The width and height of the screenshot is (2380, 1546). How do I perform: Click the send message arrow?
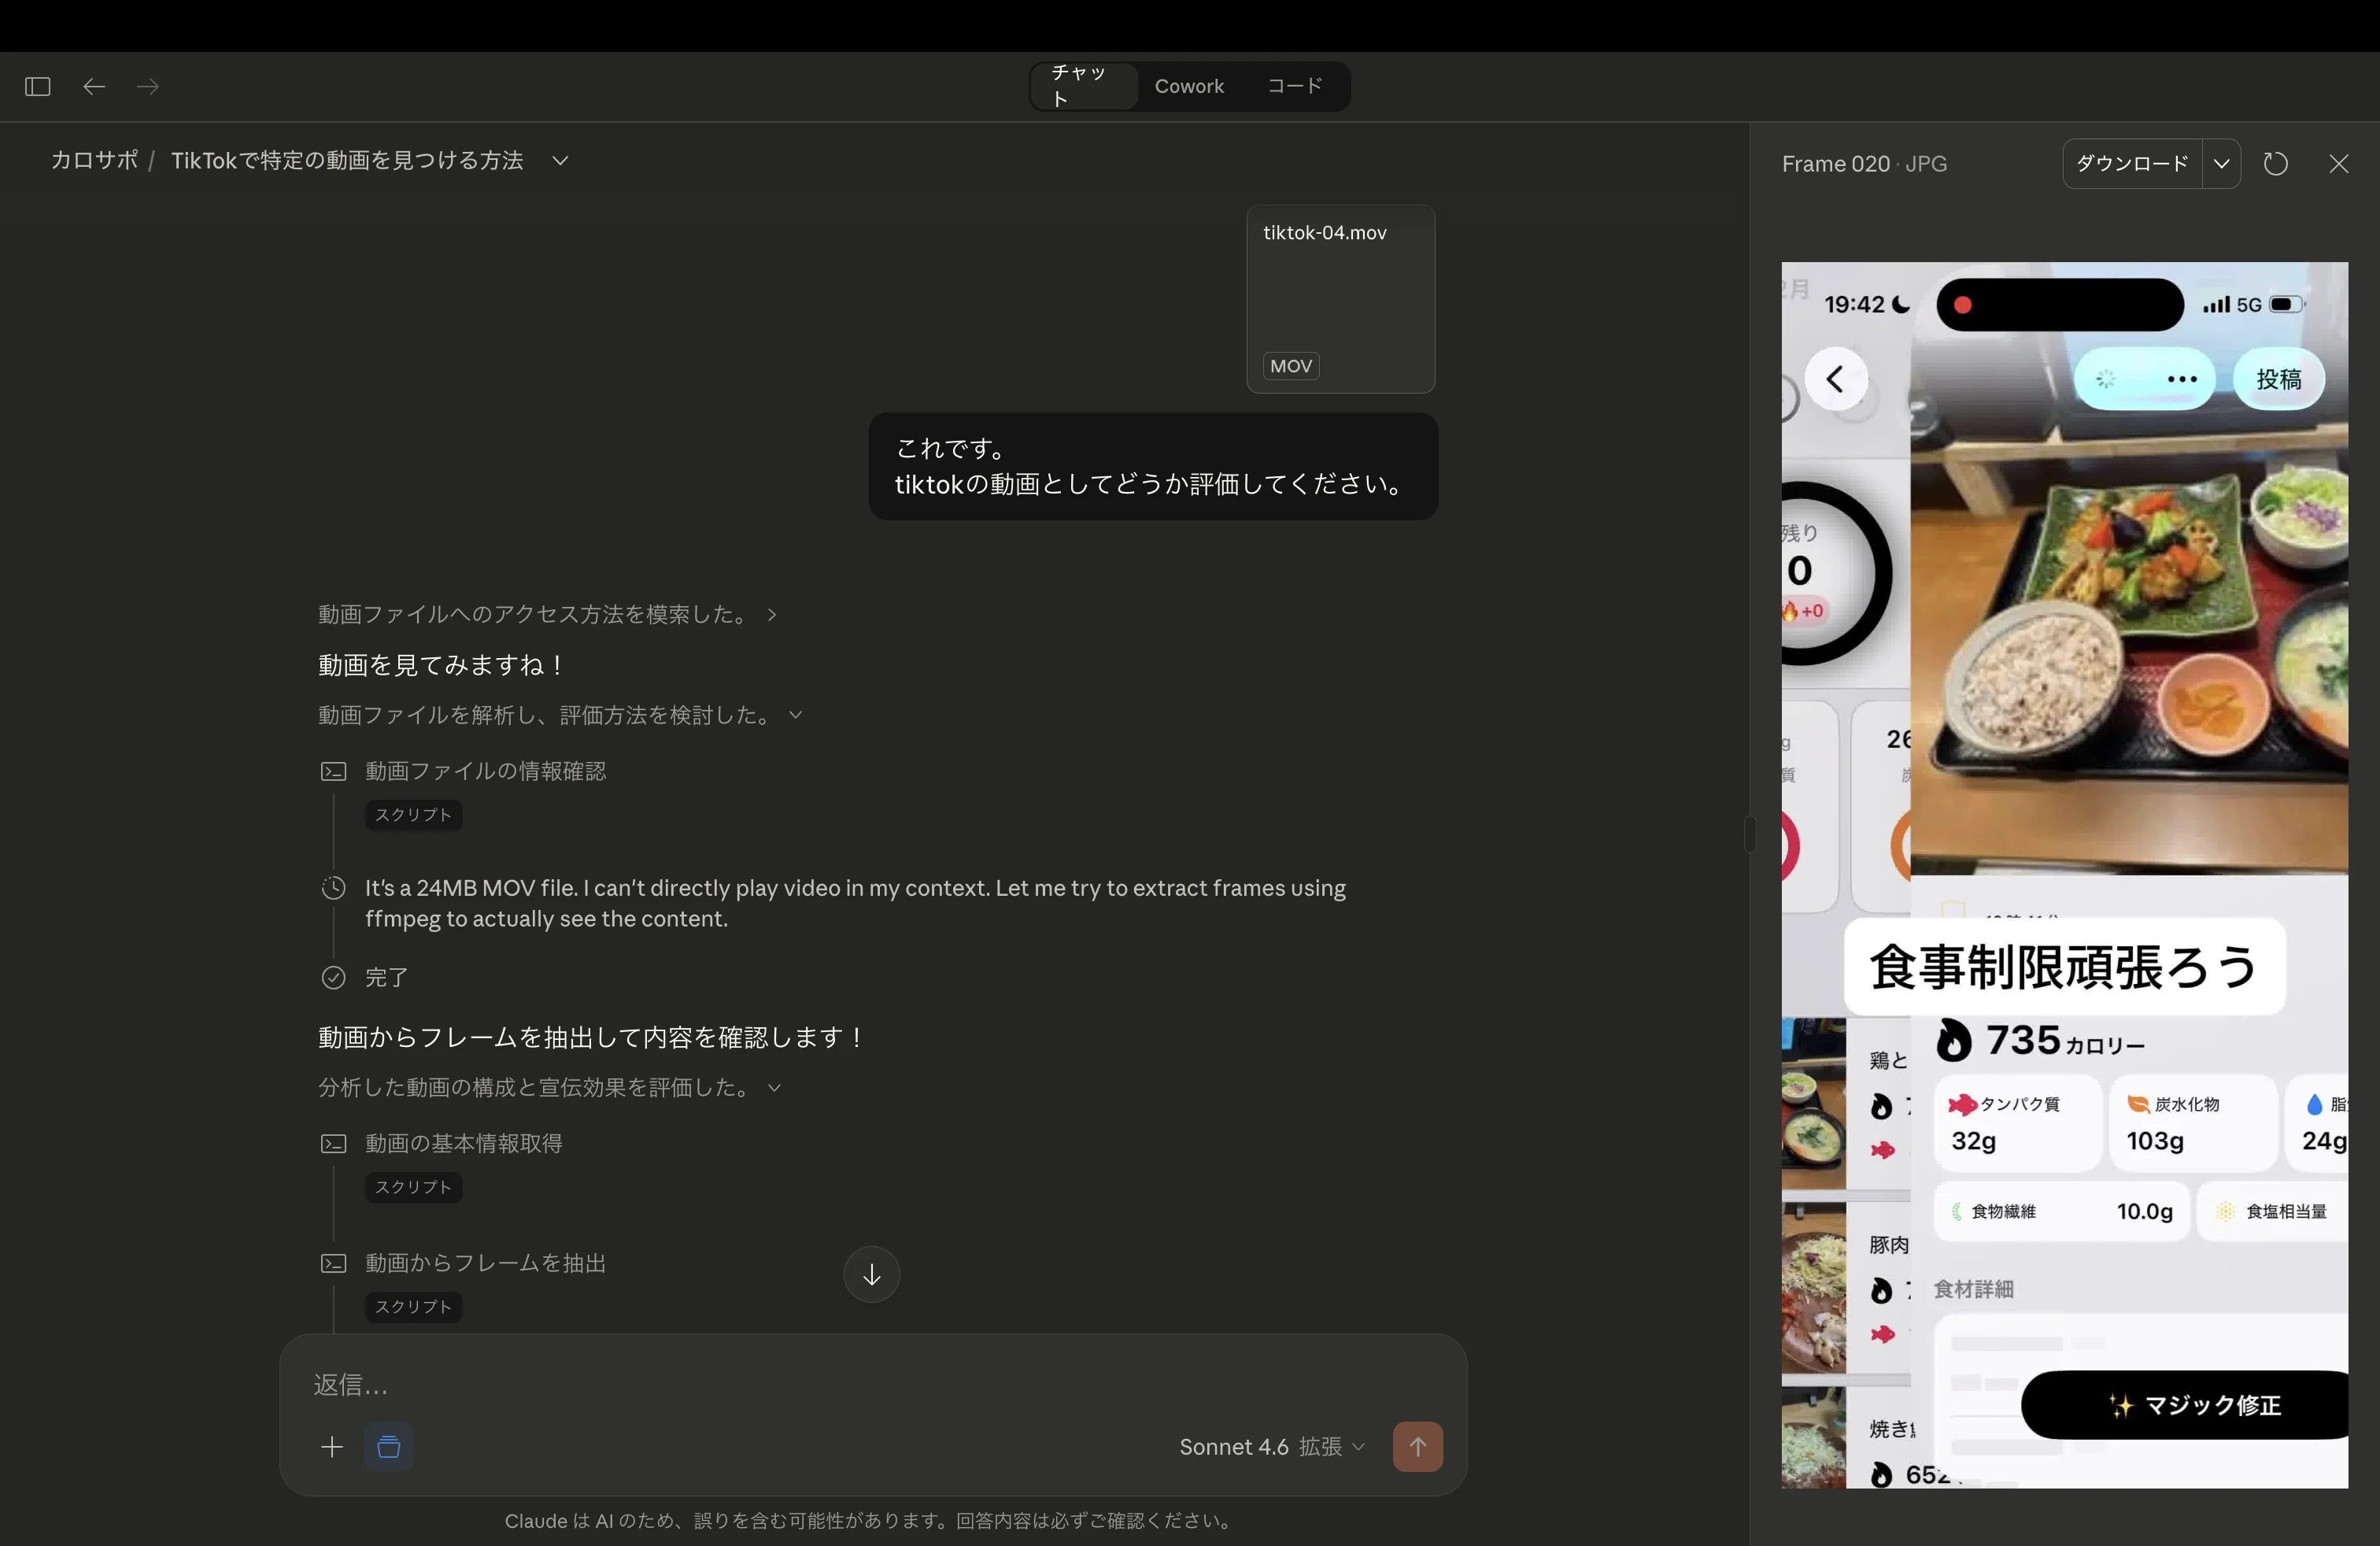[x=1418, y=1446]
